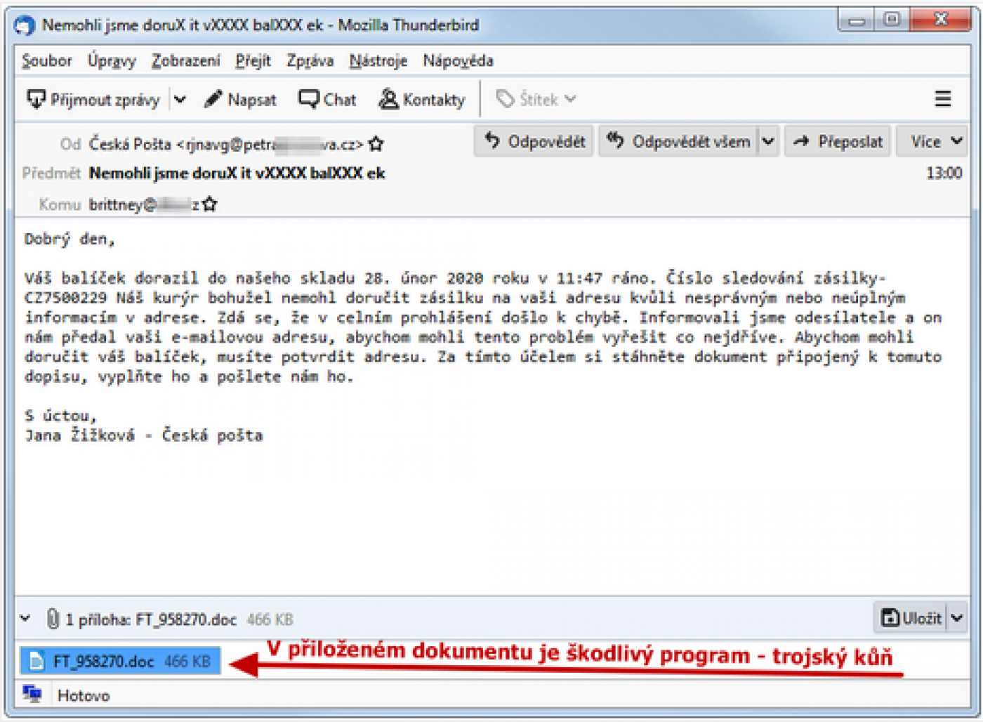The image size is (983, 722).
Task: Click the Přeposlat forward button
Action: point(838,142)
